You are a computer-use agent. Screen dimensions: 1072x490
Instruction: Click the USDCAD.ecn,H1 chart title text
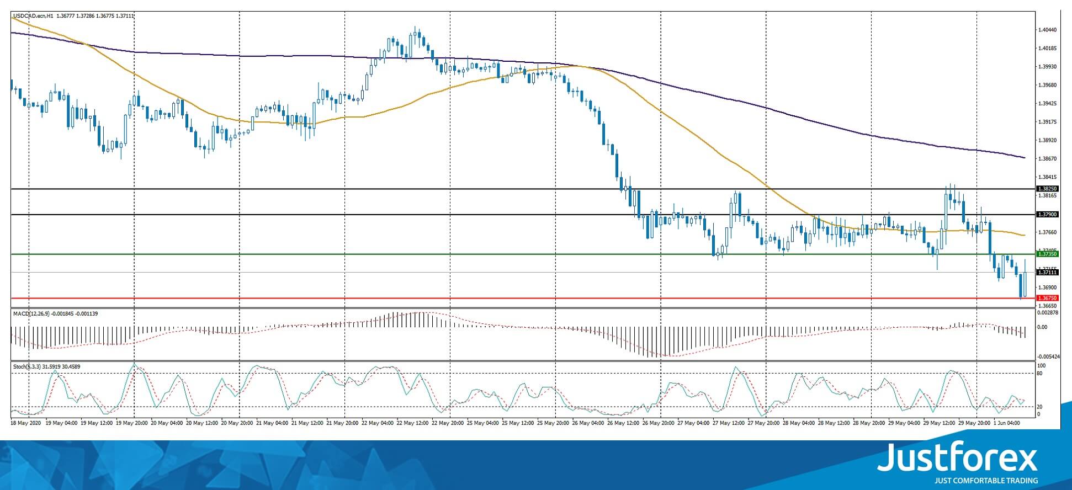[x=34, y=17]
